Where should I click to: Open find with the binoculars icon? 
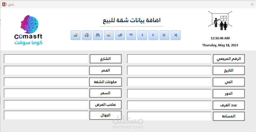coord(98,35)
